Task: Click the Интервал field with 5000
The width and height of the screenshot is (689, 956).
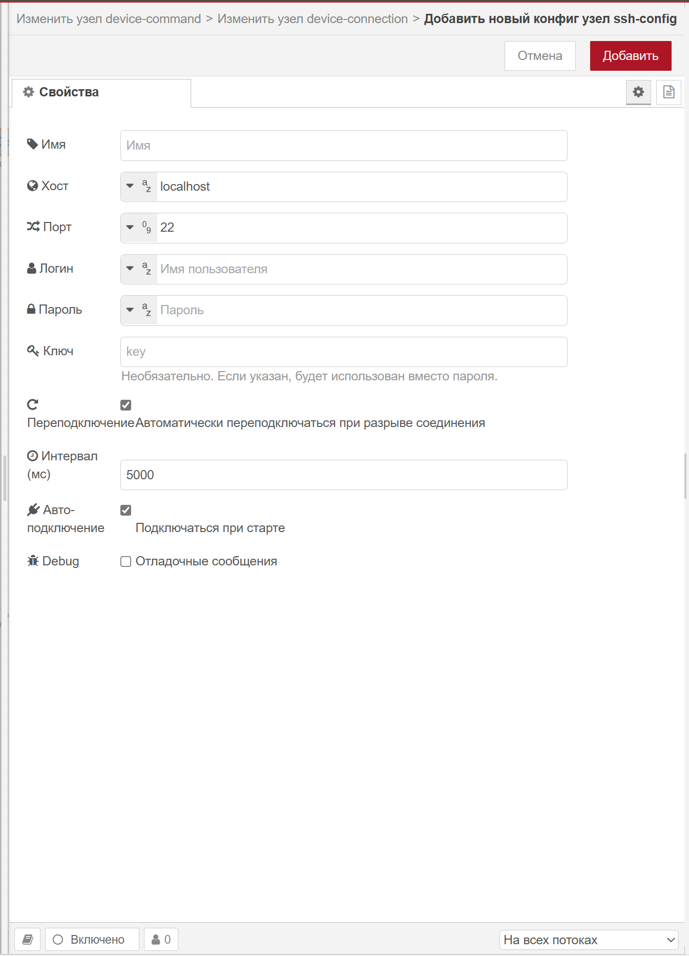Action: [x=344, y=475]
